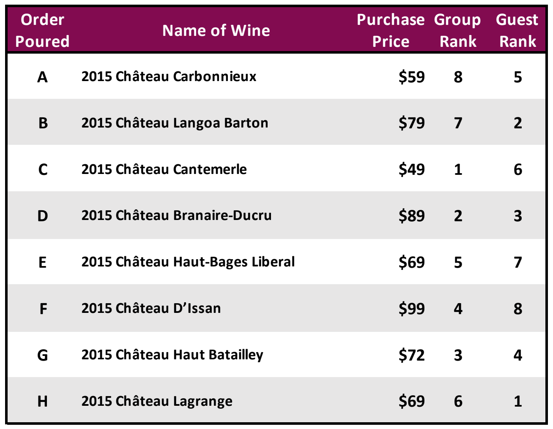Click the order letter G cell

pos(42,355)
